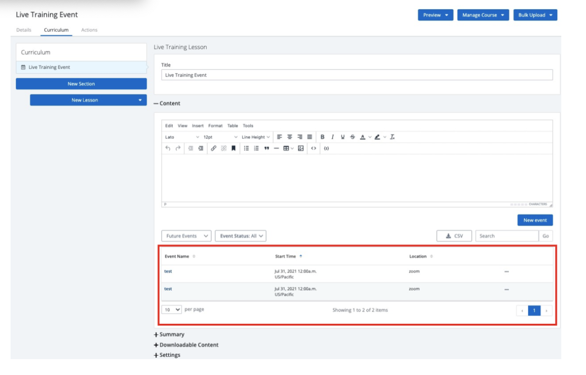The width and height of the screenshot is (586, 375).
Task: Insert a blockquote with the quote icon
Action: coord(267,149)
